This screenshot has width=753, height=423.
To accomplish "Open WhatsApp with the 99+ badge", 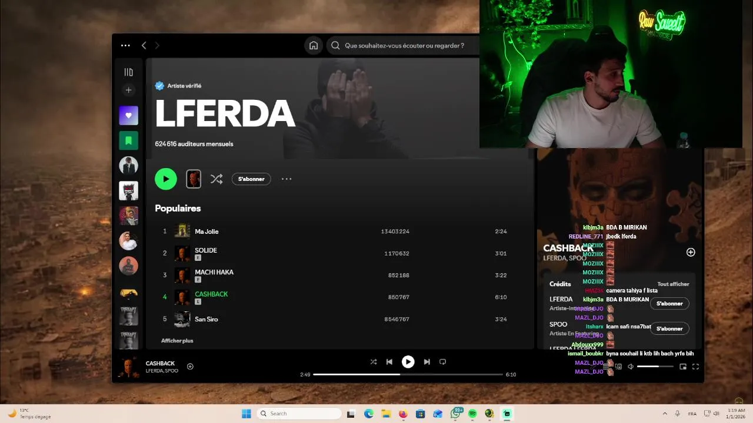I will [455, 413].
